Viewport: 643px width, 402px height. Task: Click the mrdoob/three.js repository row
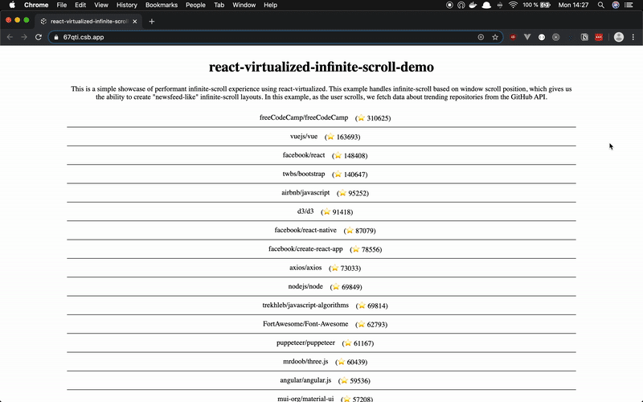coord(321,362)
